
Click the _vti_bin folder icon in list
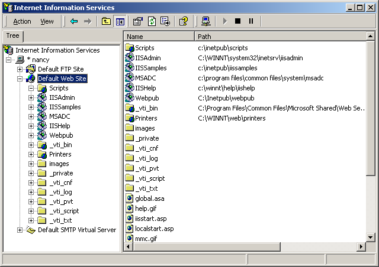(x=130, y=108)
